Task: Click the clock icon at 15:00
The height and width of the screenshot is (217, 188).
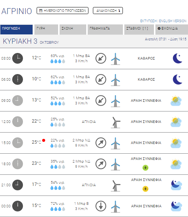Action: (17, 143)
